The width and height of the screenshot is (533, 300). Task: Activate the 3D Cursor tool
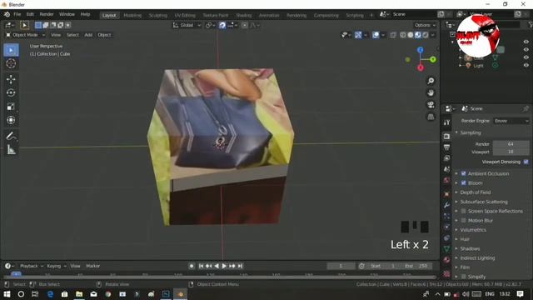(11, 63)
